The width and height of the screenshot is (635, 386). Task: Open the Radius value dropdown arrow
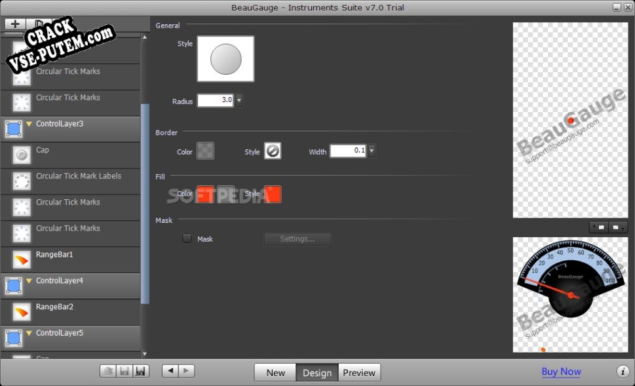click(x=239, y=100)
